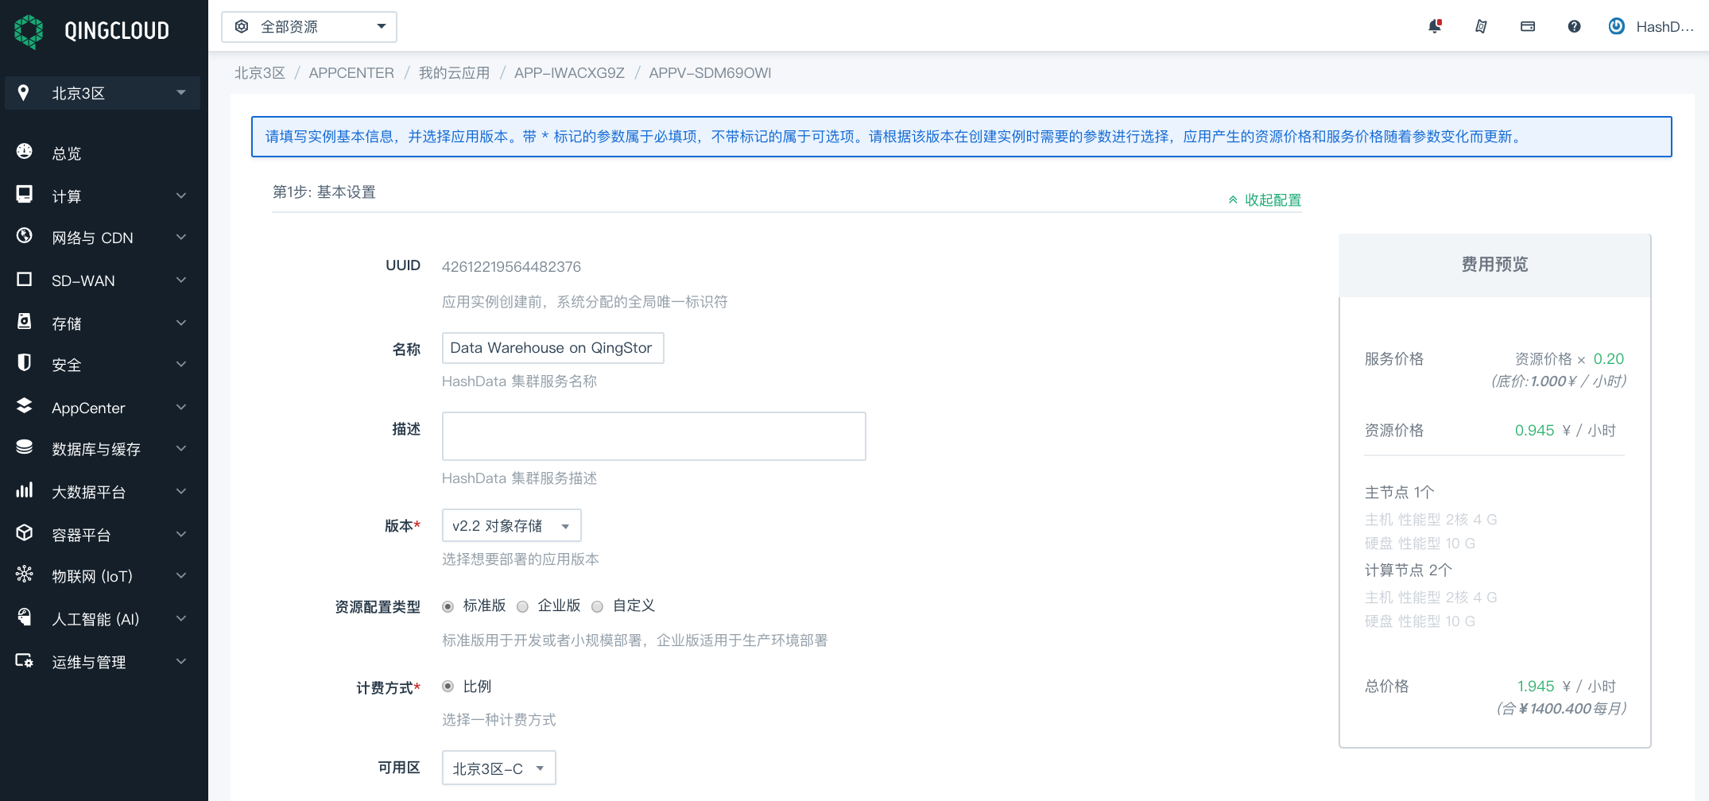Click the total price 1.945 value
1709x801 pixels.
coord(1535,686)
